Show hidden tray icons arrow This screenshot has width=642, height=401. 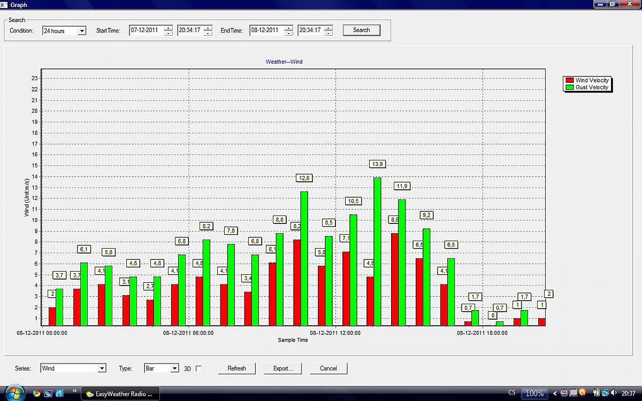555,394
